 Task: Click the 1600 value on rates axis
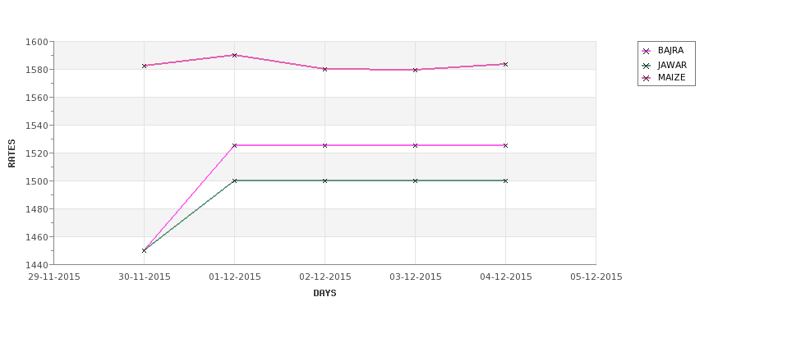click(x=36, y=42)
